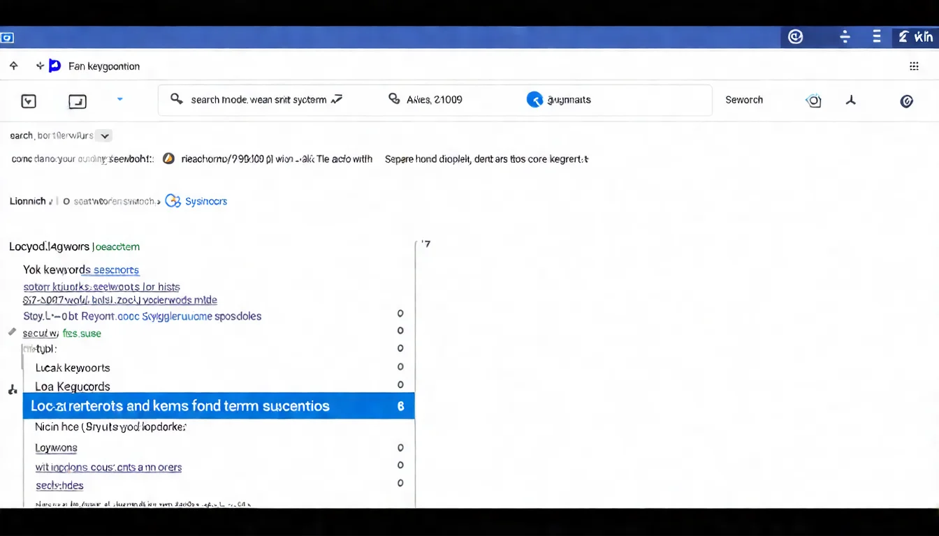Click the @ icon in the blue header

click(795, 38)
